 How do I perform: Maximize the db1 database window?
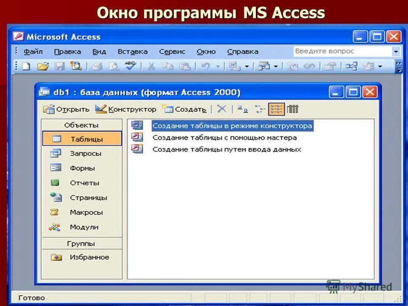tap(353, 92)
